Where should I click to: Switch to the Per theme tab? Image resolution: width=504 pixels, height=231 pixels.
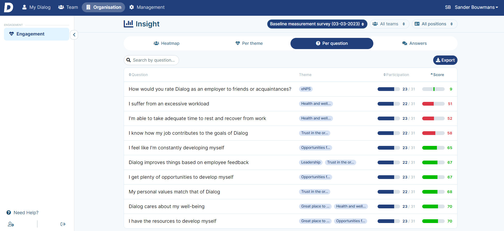coord(249,43)
